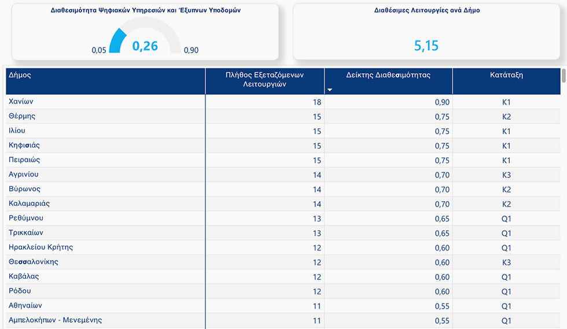This screenshot has width=567, height=329.
Task: Select the Θέρμης municipality cell
Action: 22,116
